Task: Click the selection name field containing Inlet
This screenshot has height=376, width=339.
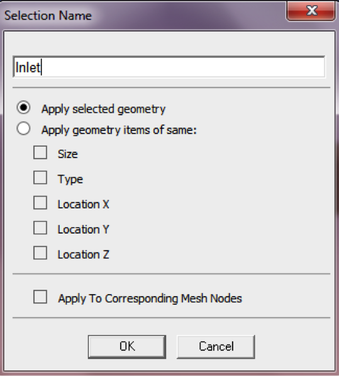Action: coord(169,67)
